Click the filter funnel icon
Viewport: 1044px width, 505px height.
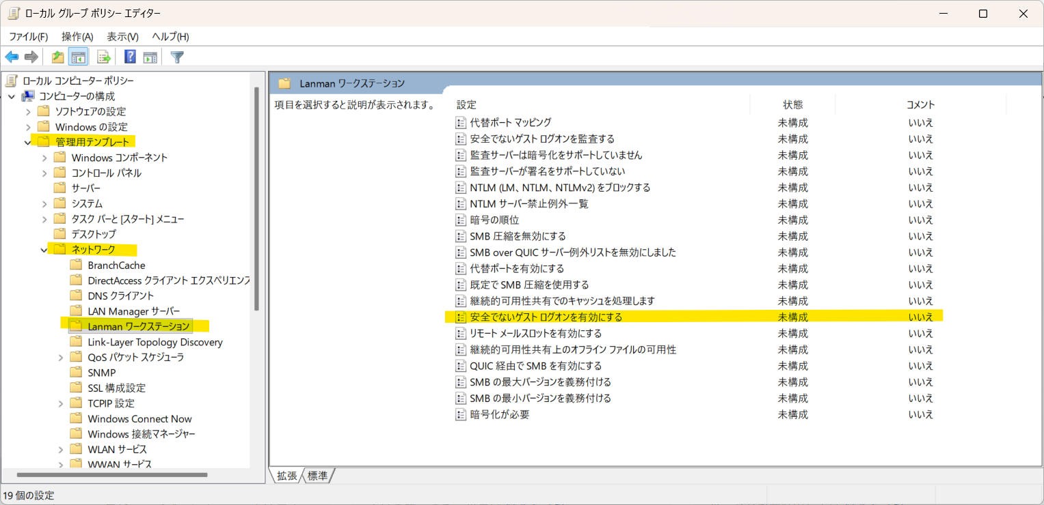[177, 57]
